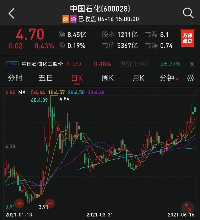The height and width of the screenshot is (220, 200).
Task: Tap the price change amount 0.02
Action: tap(16, 46)
